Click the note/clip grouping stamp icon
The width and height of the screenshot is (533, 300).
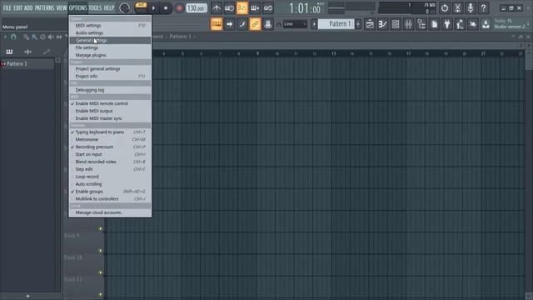click(x=268, y=24)
